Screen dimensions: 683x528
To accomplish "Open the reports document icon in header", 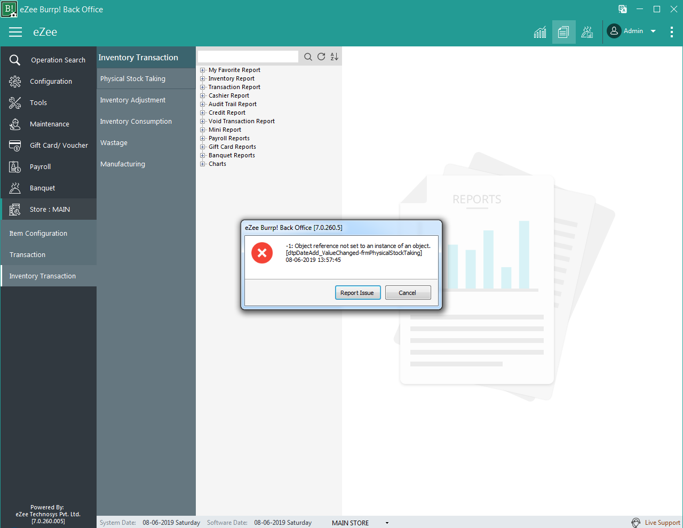I will point(563,32).
